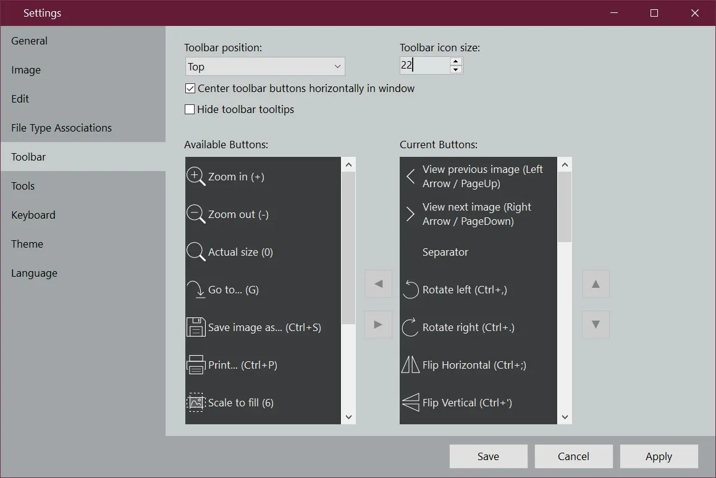This screenshot has height=478, width=716.
Task: Increase toolbar icon size with up spinner
Action: [x=456, y=61]
